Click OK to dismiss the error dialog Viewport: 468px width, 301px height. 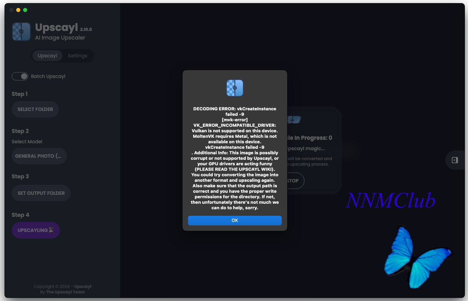pyautogui.click(x=235, y=220)
